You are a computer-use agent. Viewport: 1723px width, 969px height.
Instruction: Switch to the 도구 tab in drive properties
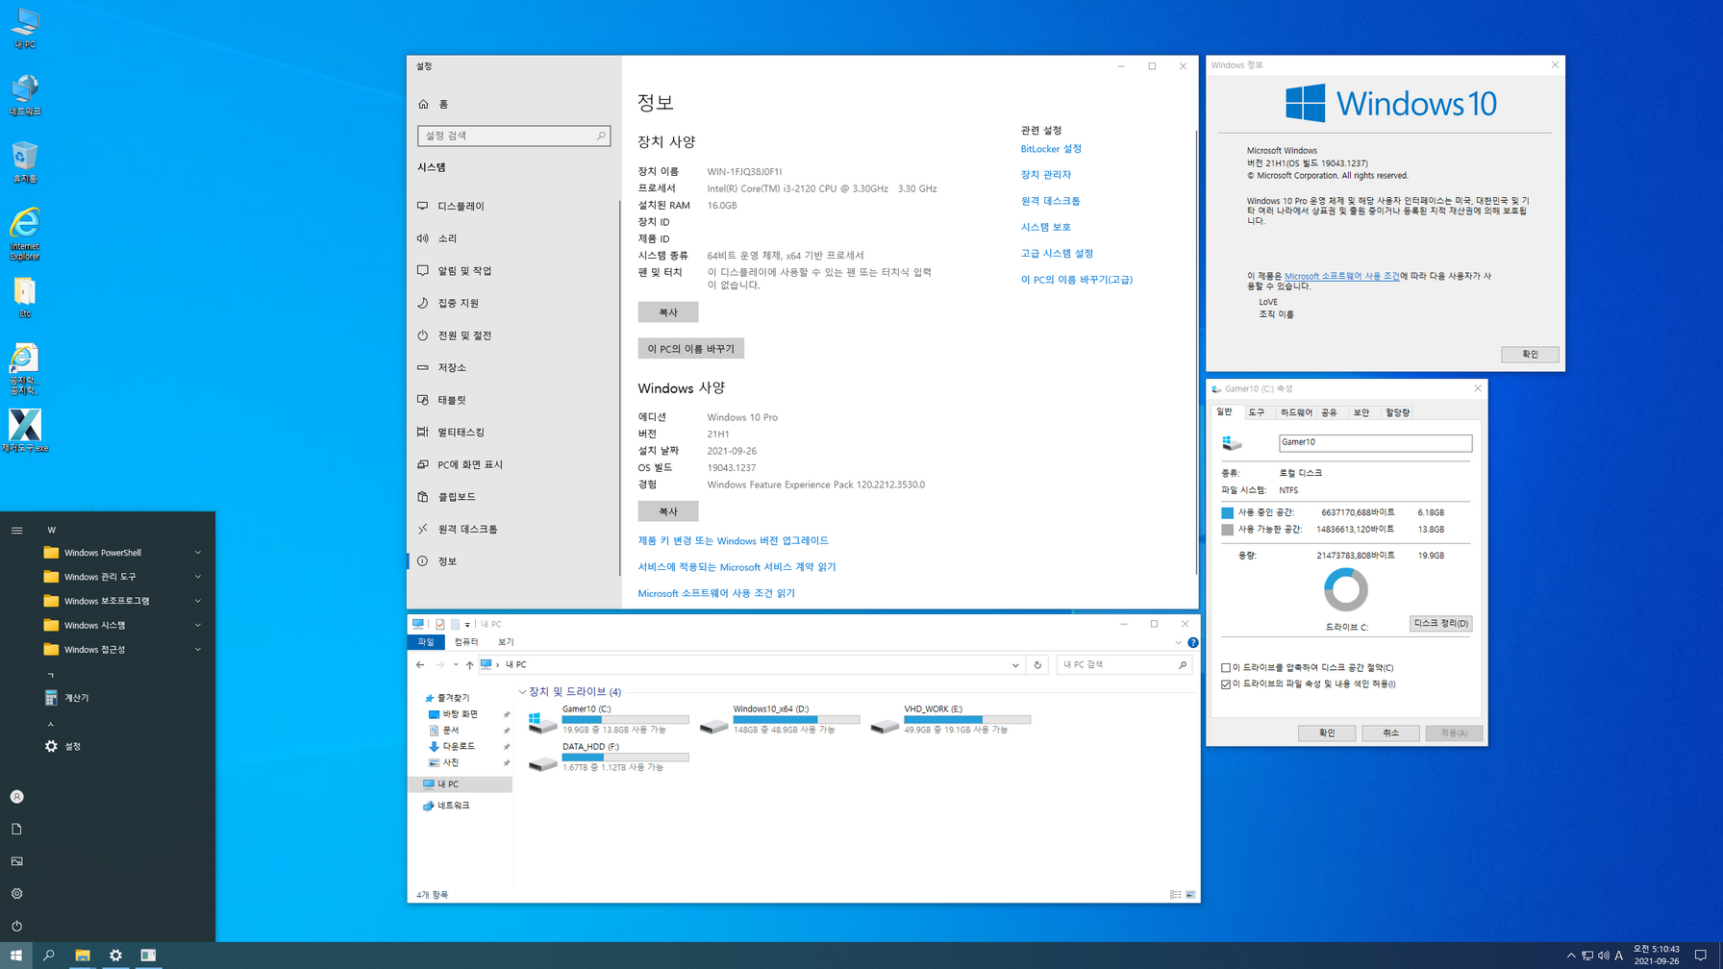(x=1256, y=412)
